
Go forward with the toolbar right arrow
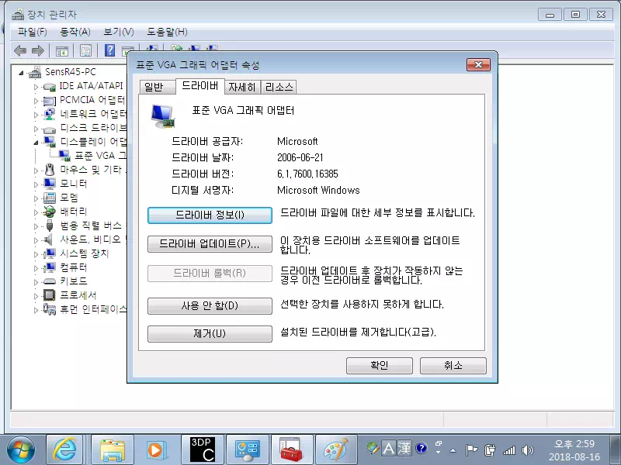37,50
